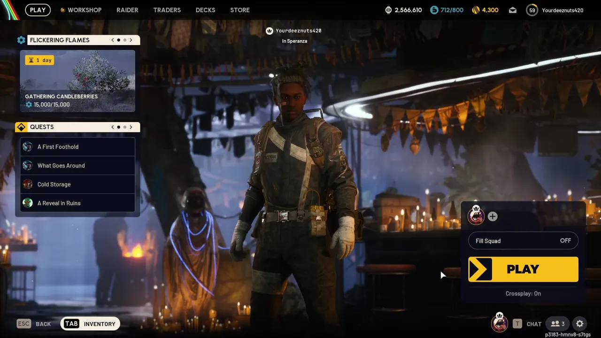Open the Workshop tab
The image size is (601, 338).
point(81,10)
